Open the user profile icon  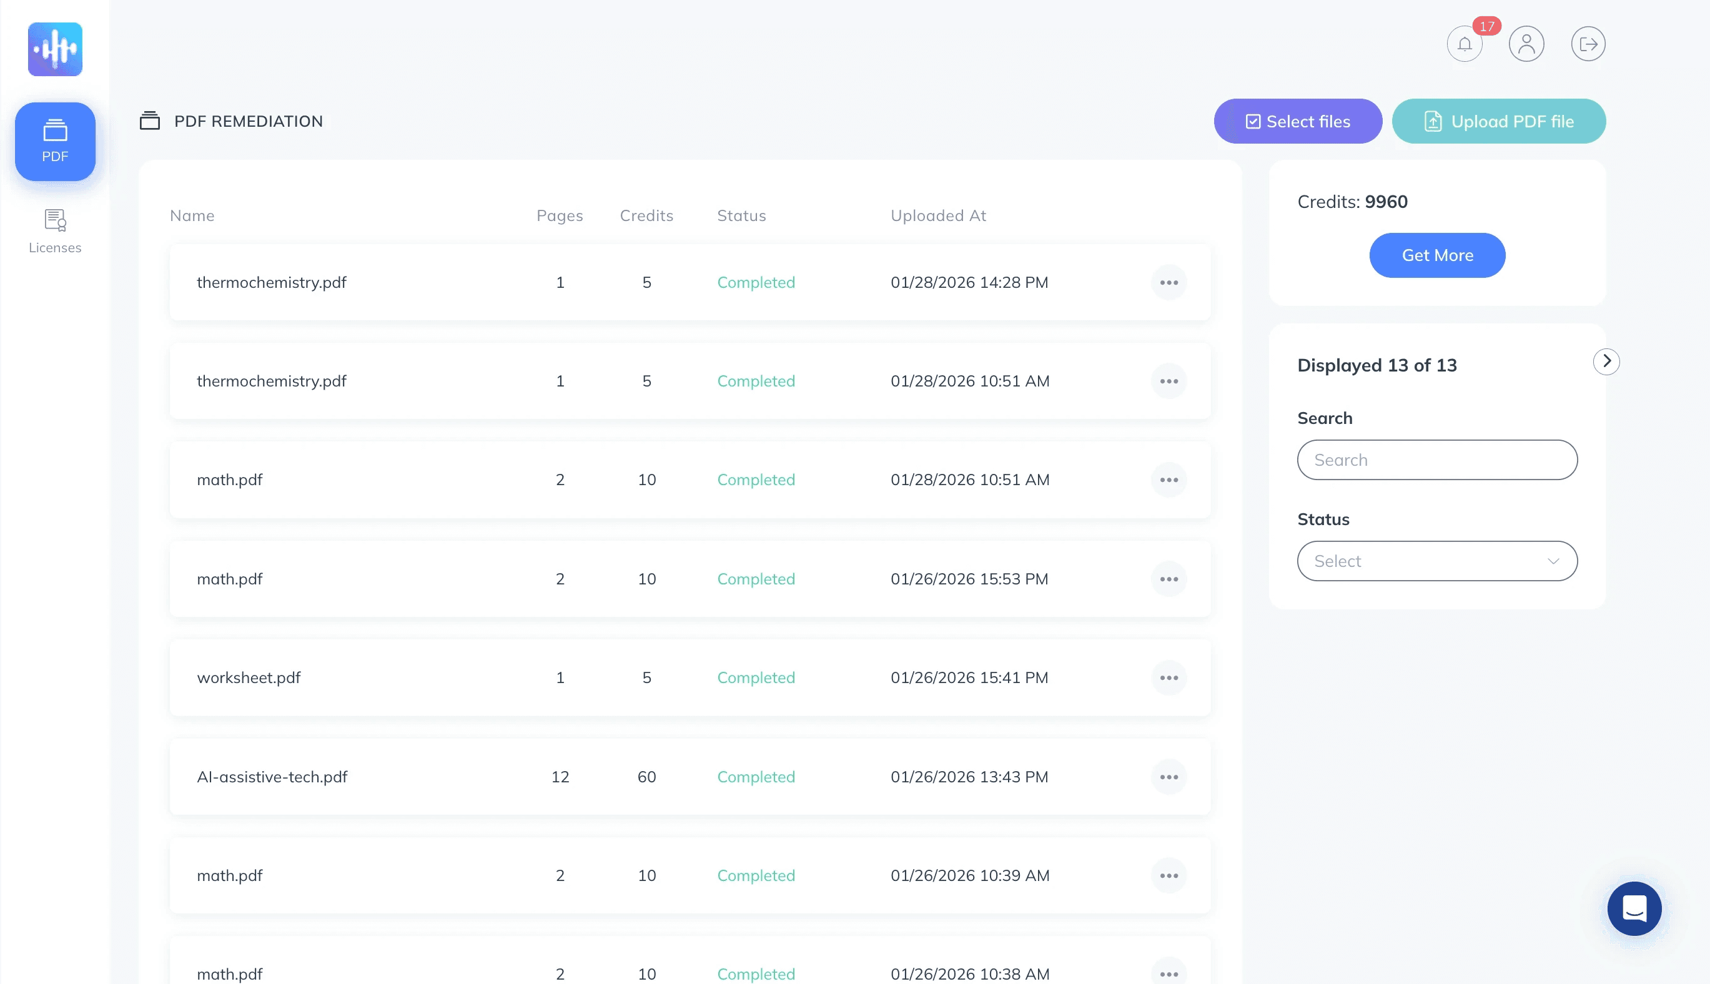pos(1526,43)
